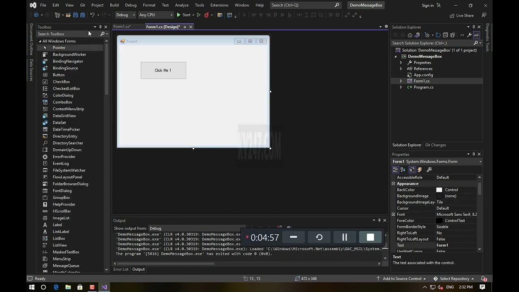The height and width of the screenshot is (292, 519).
Task: Click the Refresh icon in Solution Explorer
Action: [x=438, y=35]
